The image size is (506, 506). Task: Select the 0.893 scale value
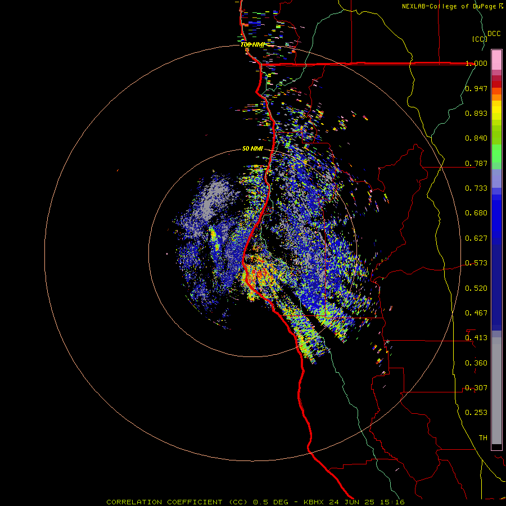tap(476, 113)
